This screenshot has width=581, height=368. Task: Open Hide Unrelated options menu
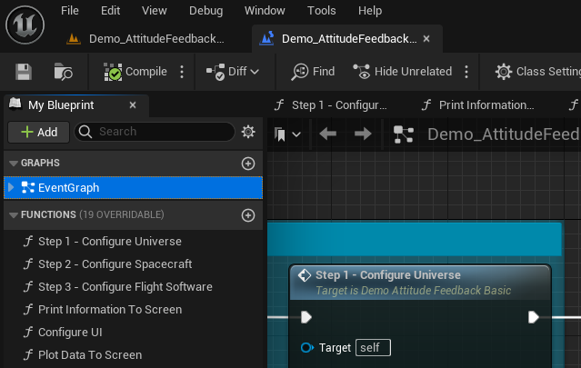tap(466, 72)
